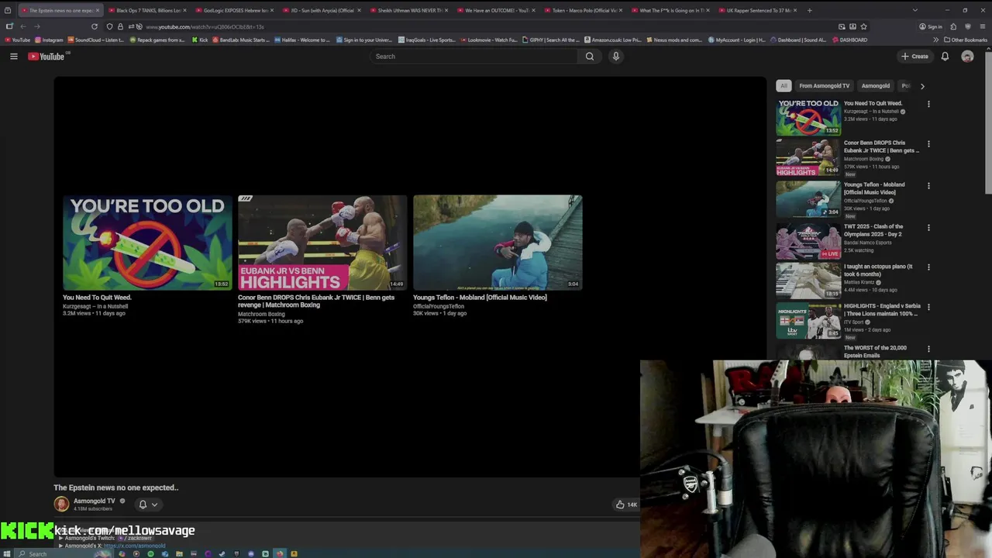Play end-screen video You Need To Quit Weed
Viewport: 992px width, 558px height.
(147, 243)
